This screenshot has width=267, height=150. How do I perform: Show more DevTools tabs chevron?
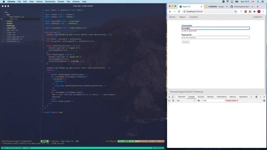pos(251,97)
